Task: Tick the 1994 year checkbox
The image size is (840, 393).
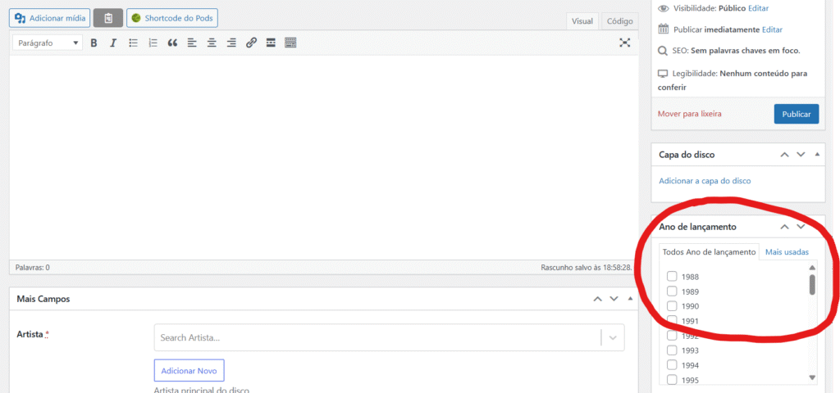Action: coord(672,365)
